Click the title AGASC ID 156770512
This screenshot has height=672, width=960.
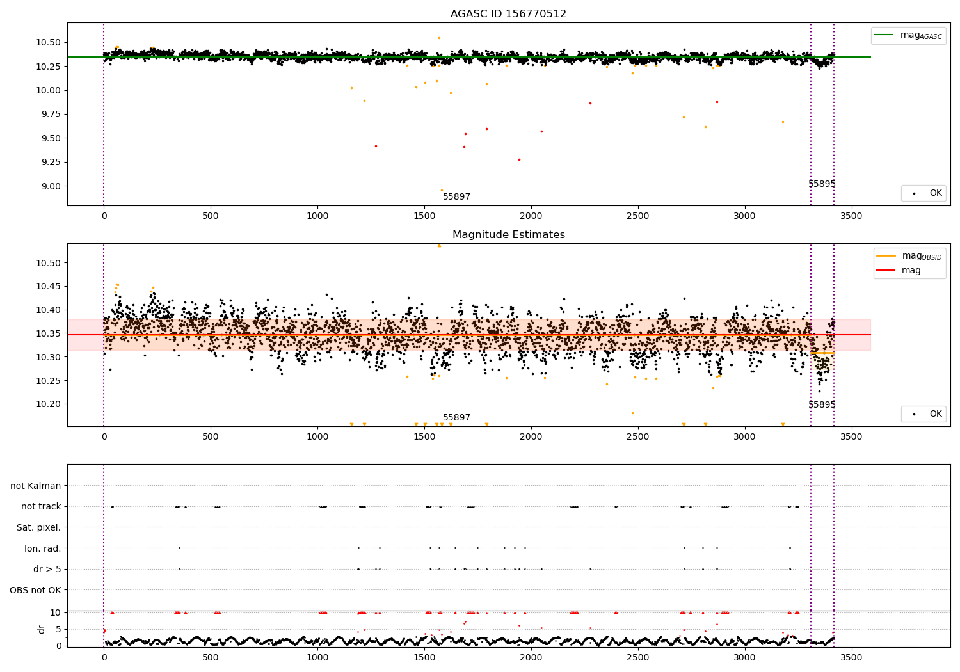coord(508,14)
